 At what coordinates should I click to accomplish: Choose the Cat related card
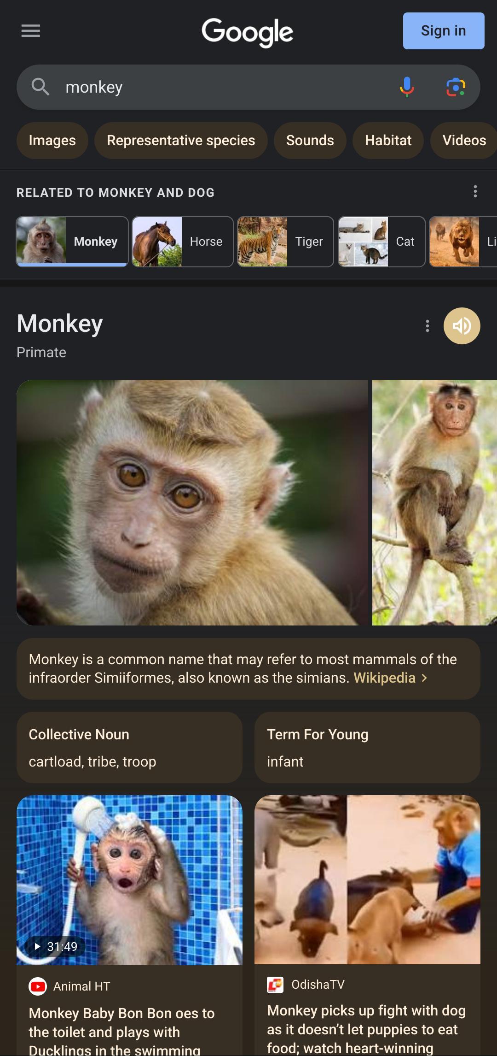pos(381,242)
